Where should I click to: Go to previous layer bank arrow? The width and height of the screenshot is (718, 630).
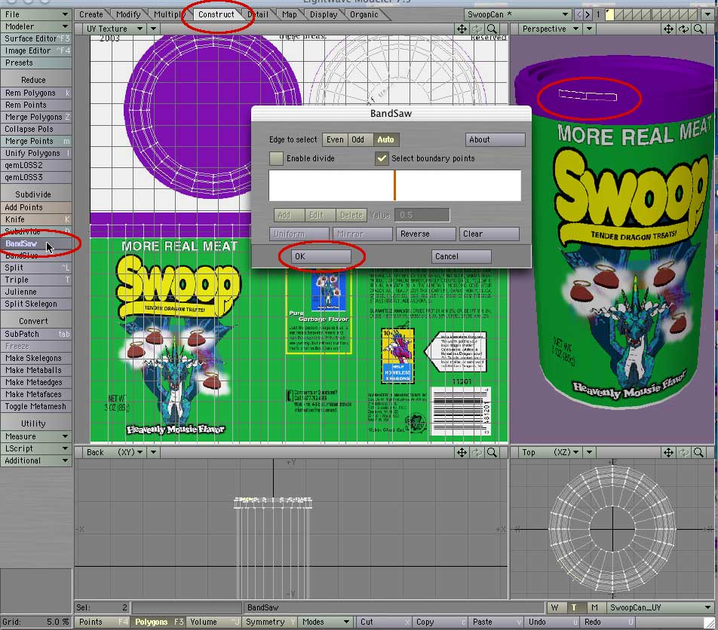pos(578,14)
